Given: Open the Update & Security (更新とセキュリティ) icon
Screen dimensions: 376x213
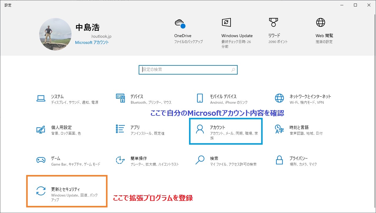Looking at the screenshot, I should click(x=41, y=191).
